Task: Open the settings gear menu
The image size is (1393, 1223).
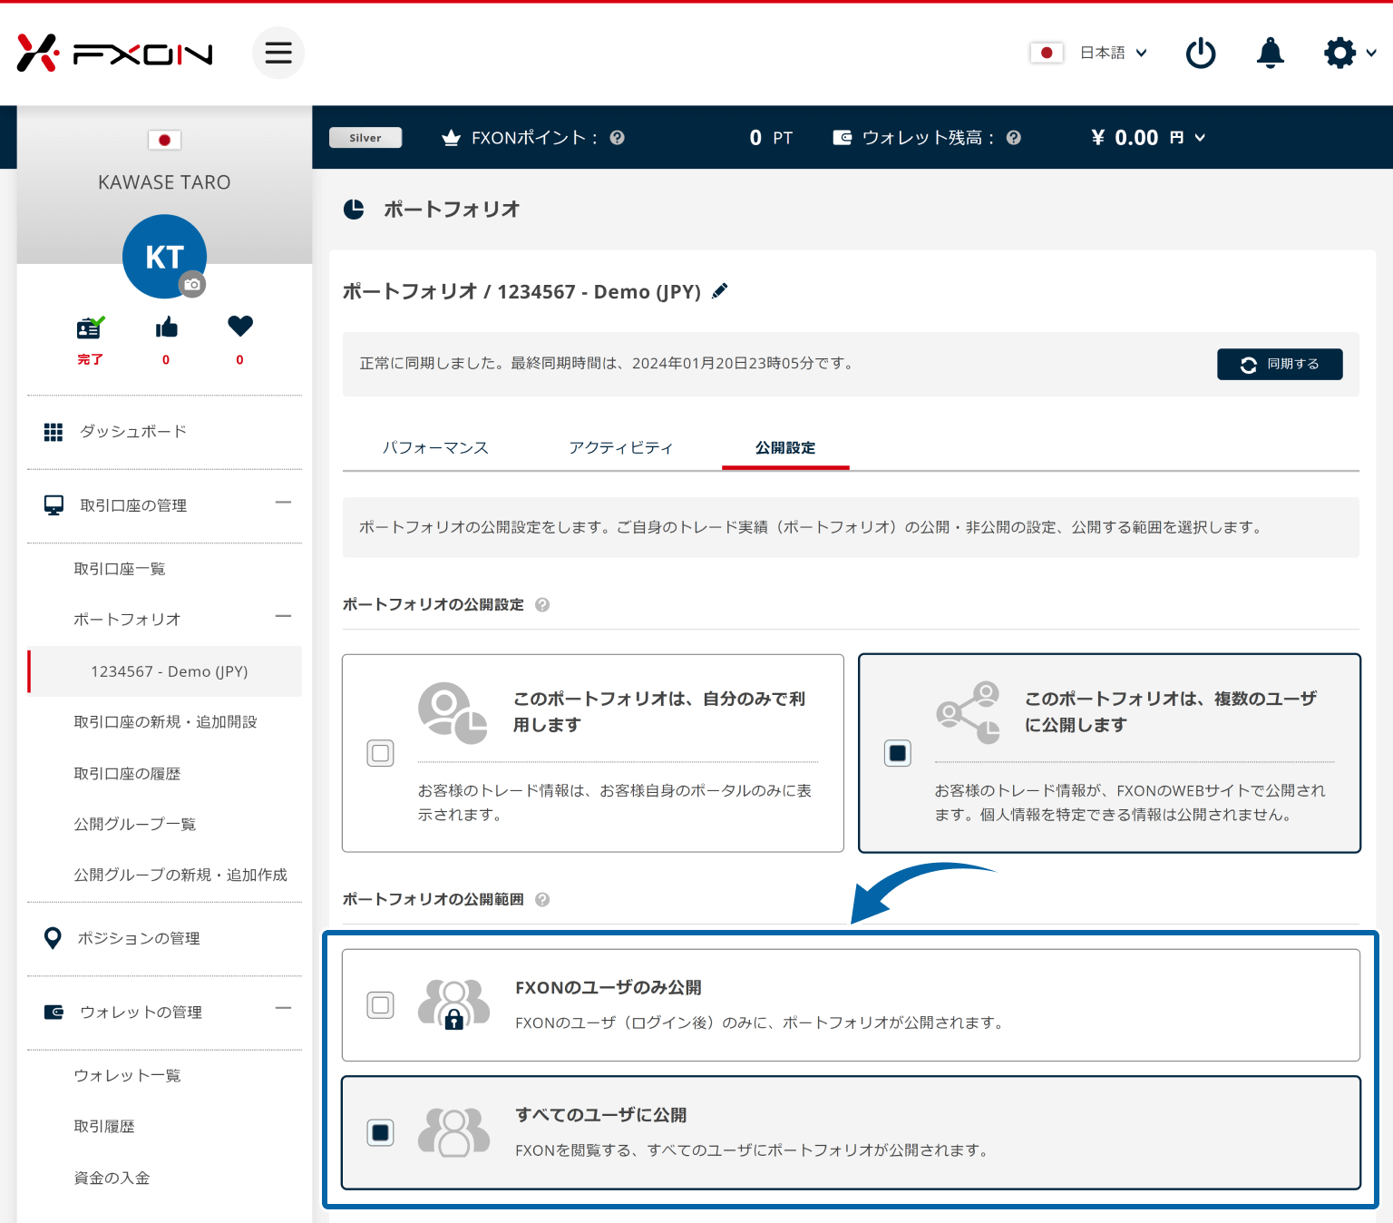Action: pyautogui.click(x=1350, y=53)
